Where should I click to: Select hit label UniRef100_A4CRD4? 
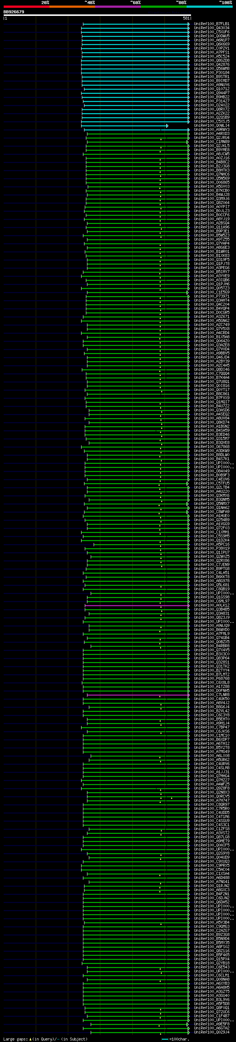211,333
